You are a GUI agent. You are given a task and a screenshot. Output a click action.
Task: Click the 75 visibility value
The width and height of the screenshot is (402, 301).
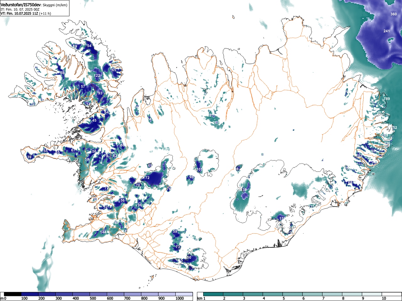click(x=106, y=208)
